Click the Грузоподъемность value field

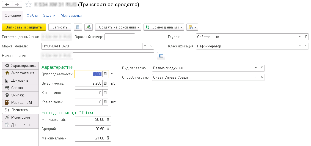[89, 74]
